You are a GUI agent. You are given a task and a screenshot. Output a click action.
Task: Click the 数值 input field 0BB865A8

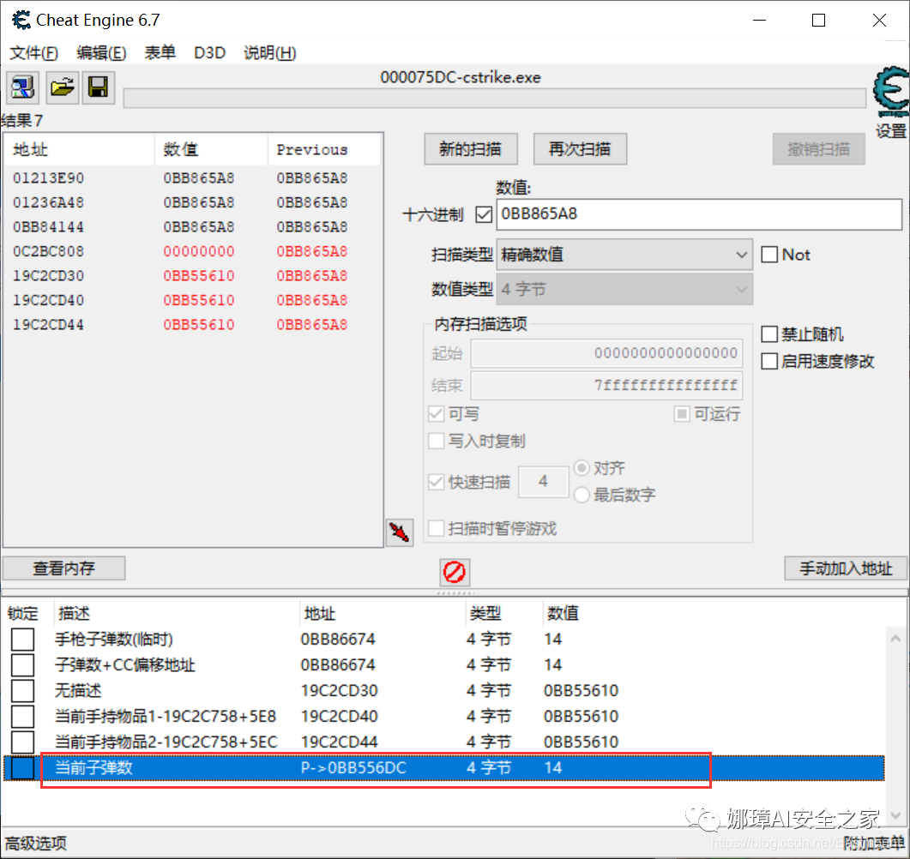click(x=699, y=214)
